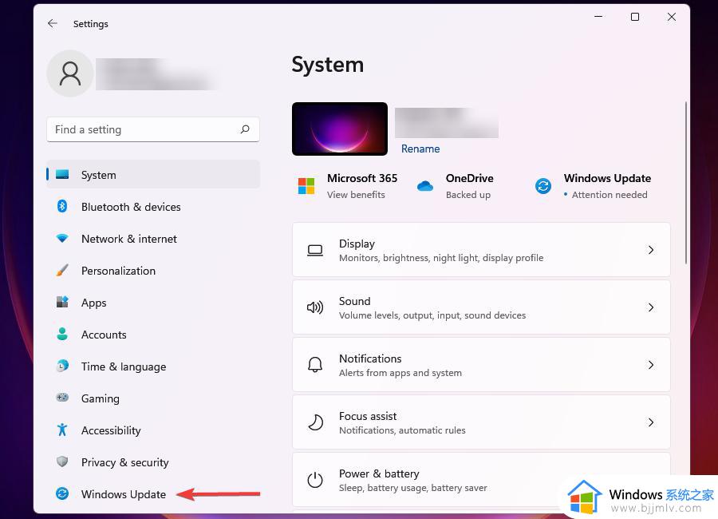Open Accounts settings
Image resolution: width=718 pixels, height=519 pixels.
coord(153,335)
